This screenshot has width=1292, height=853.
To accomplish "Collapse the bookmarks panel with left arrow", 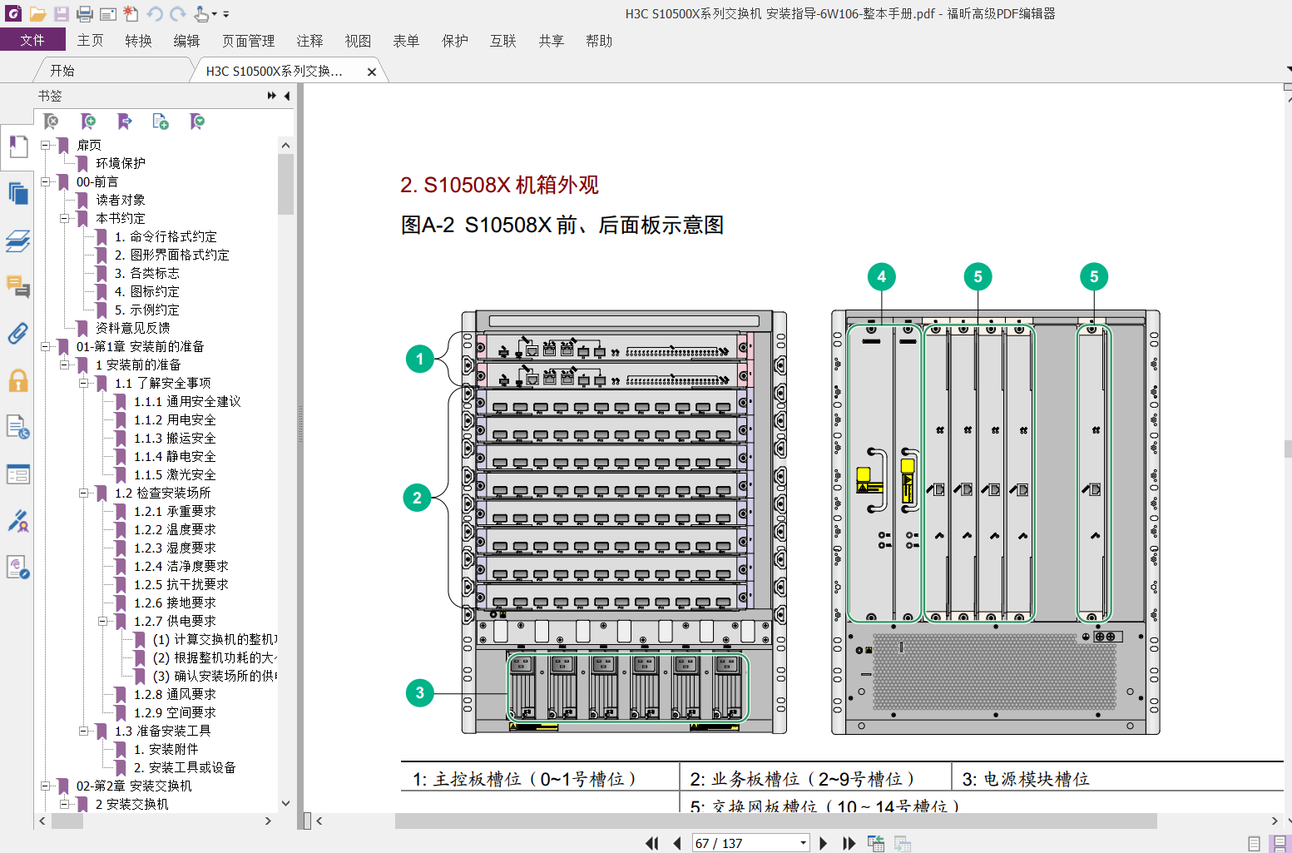I will click(287, 96).
